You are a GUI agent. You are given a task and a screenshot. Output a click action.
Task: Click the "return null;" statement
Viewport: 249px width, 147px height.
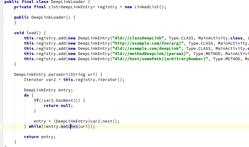coord(58,106)
